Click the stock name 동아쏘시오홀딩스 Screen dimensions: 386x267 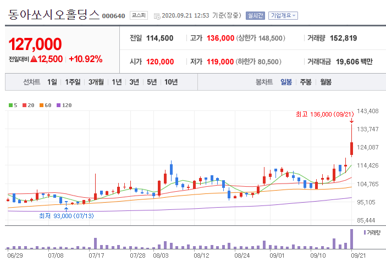point(54,15)
